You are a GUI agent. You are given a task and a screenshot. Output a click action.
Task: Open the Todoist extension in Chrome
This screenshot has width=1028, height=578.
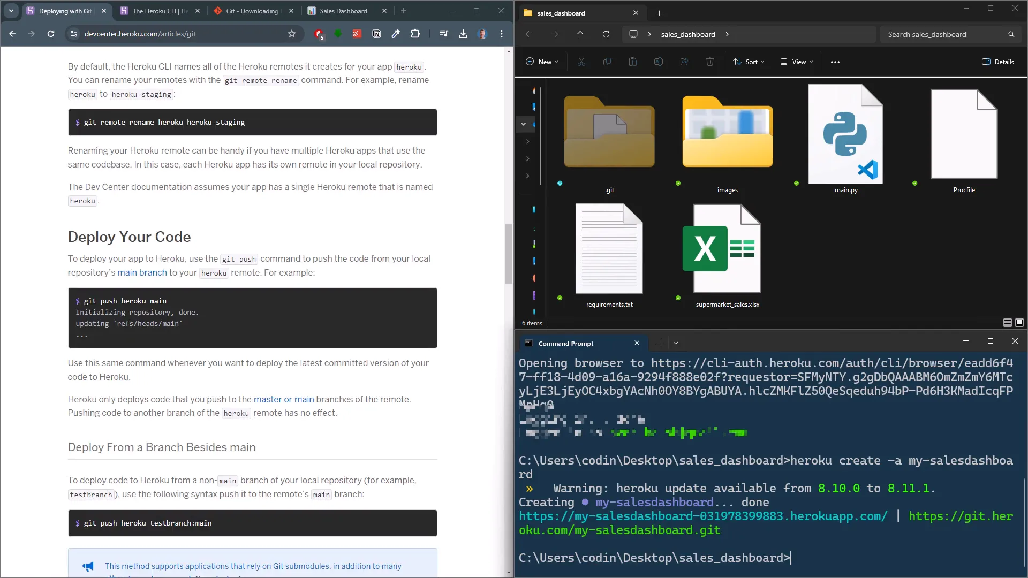(x=357, y=34)
